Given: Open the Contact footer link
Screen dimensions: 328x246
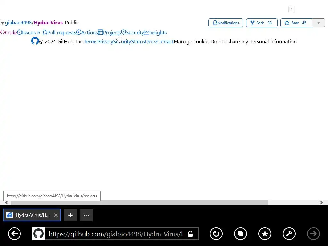Looking at the screenshot, I should [165, 41].
